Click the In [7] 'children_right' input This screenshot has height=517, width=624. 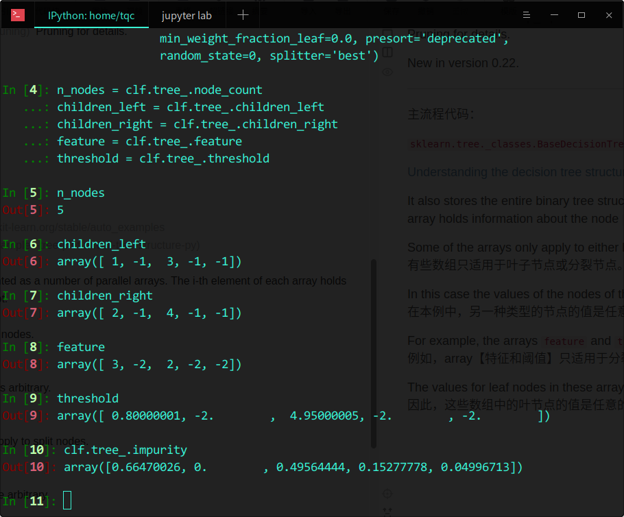point(105,296)
